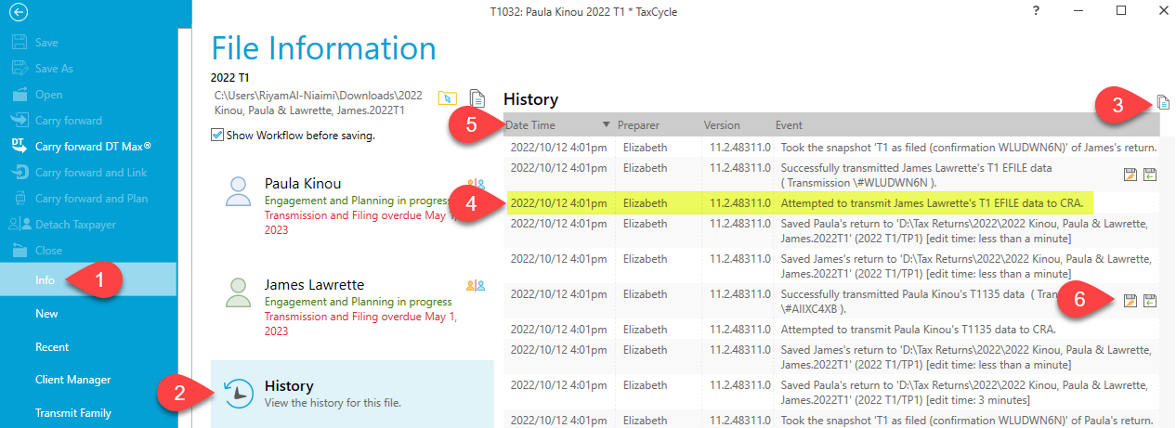Click the file path text under 2022 T1
This screenshot has height=428, width=1176.
pos(319,103)
